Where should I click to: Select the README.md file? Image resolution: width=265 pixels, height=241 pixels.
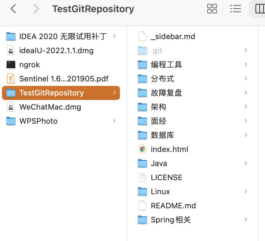point(173,206)
